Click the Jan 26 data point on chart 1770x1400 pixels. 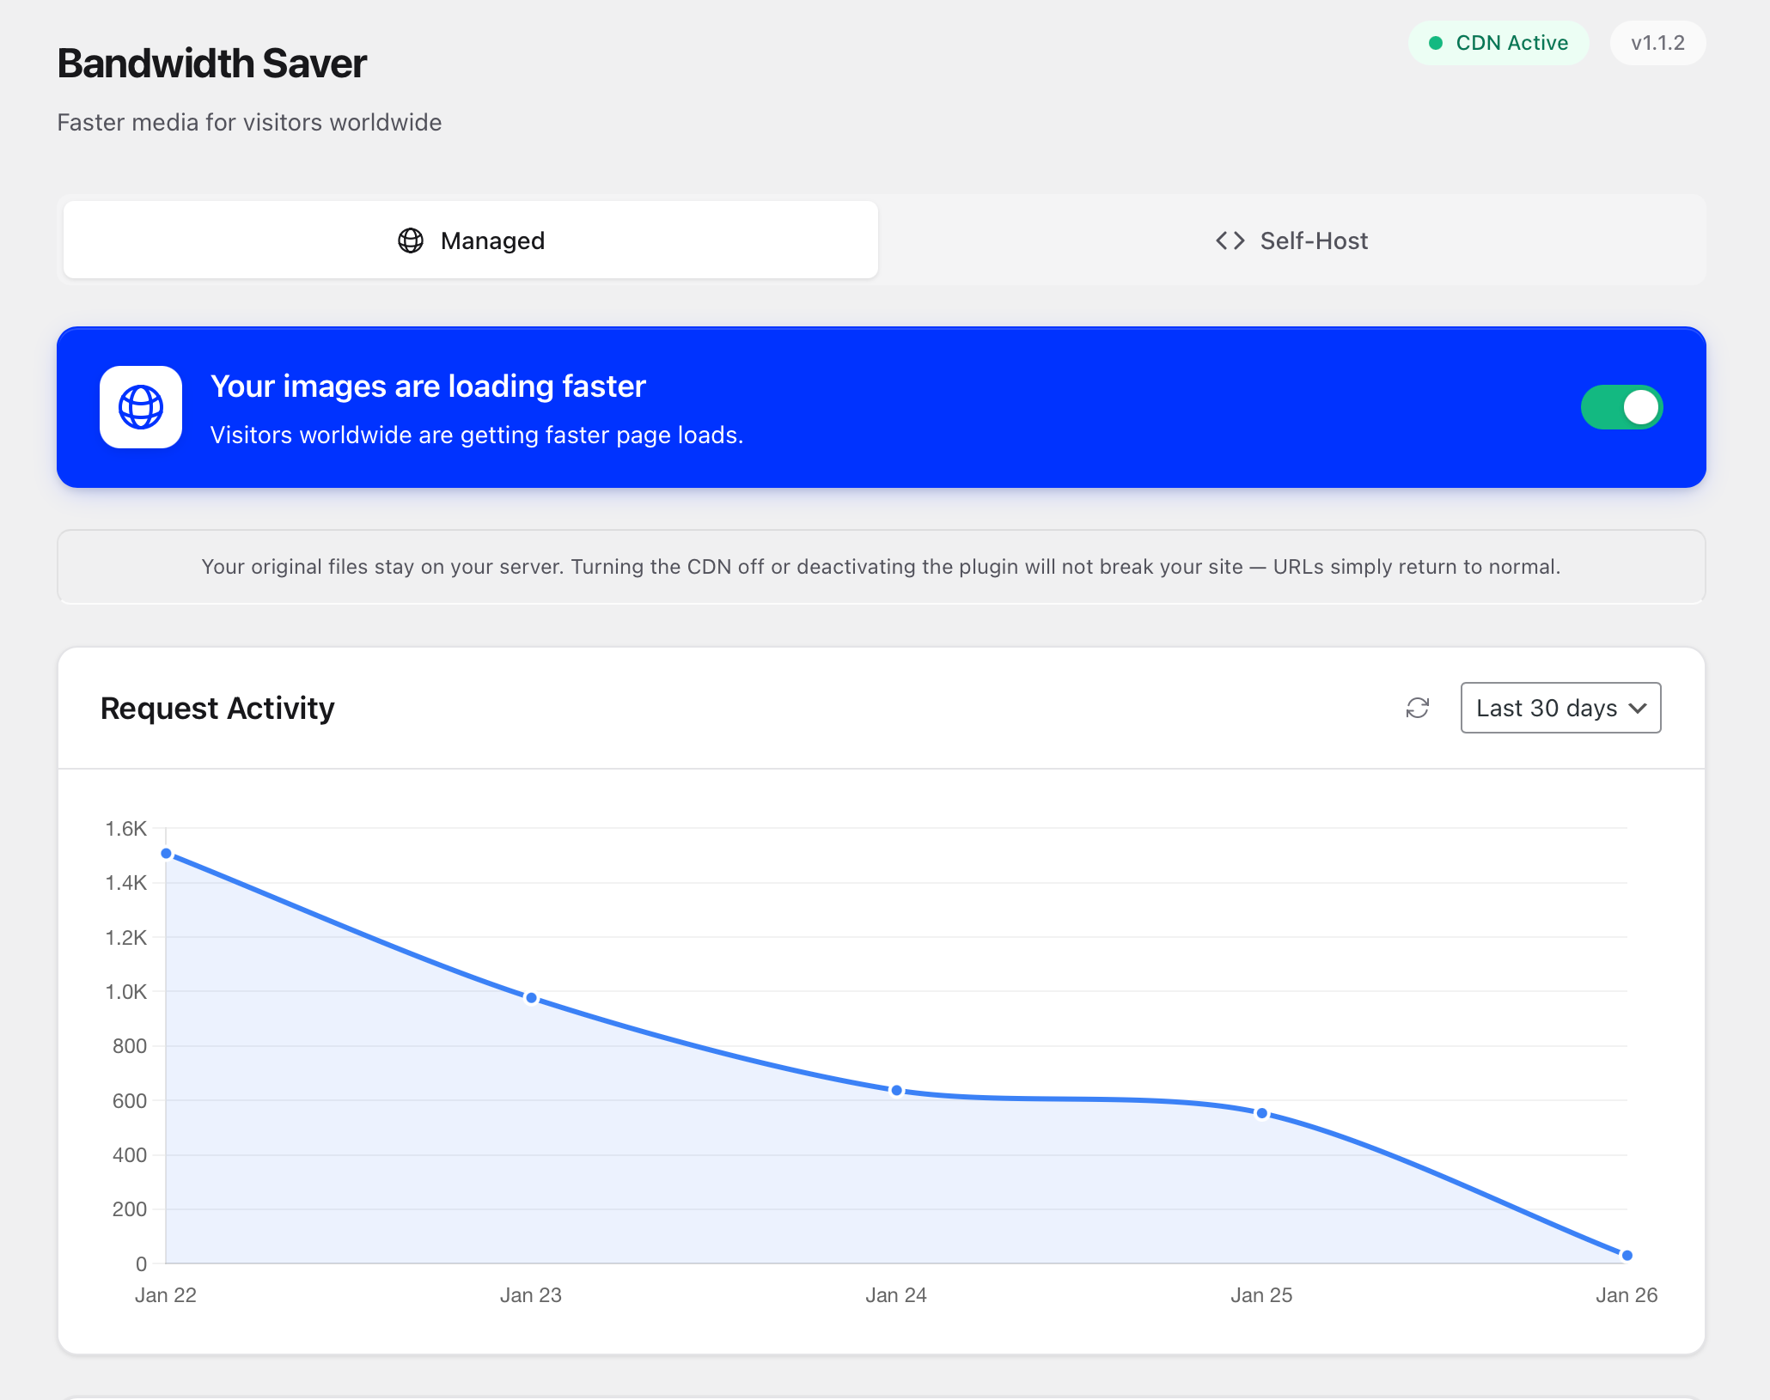pos(1627,1256)
